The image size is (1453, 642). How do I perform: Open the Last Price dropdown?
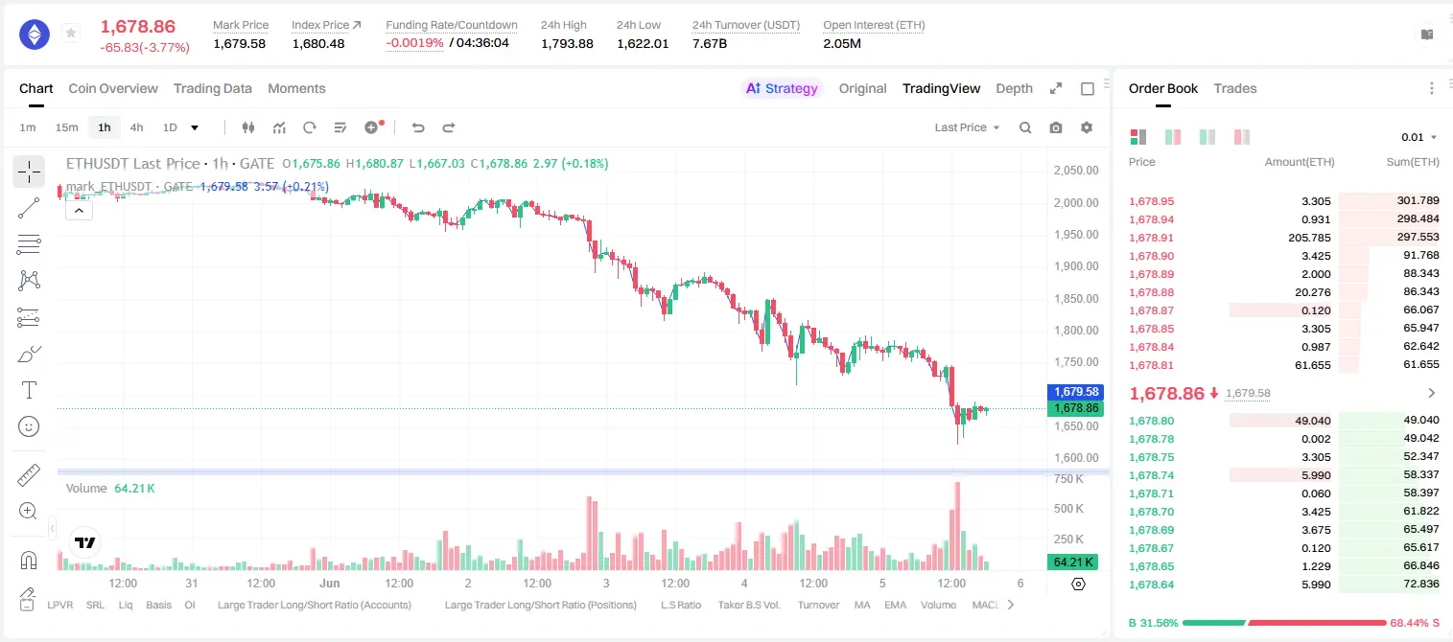[x=967, y=127]
